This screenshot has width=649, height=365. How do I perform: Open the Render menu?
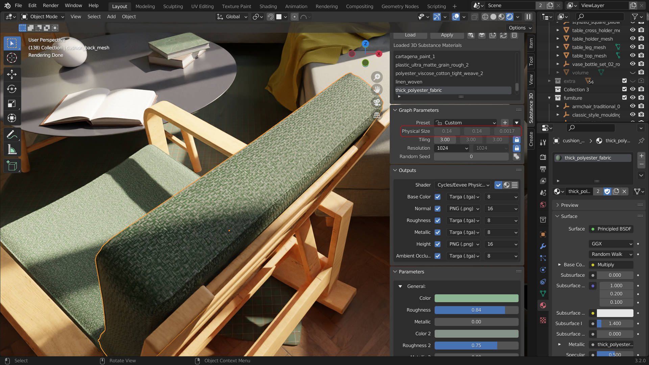click(x=50, y=5)
